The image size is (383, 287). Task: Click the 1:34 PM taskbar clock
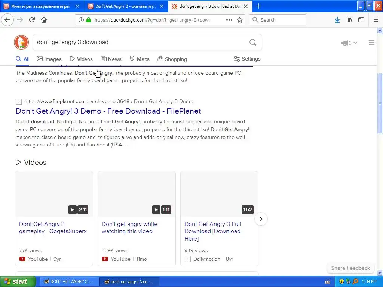369,282
